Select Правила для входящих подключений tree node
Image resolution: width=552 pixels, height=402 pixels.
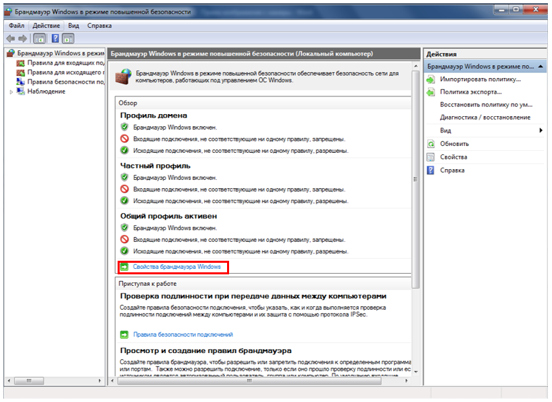point(65,62)
